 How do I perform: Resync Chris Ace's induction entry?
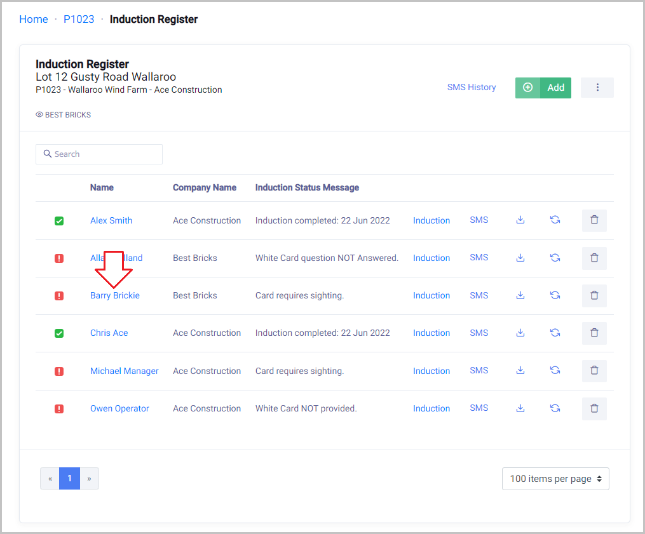click(x=555, y=333)
